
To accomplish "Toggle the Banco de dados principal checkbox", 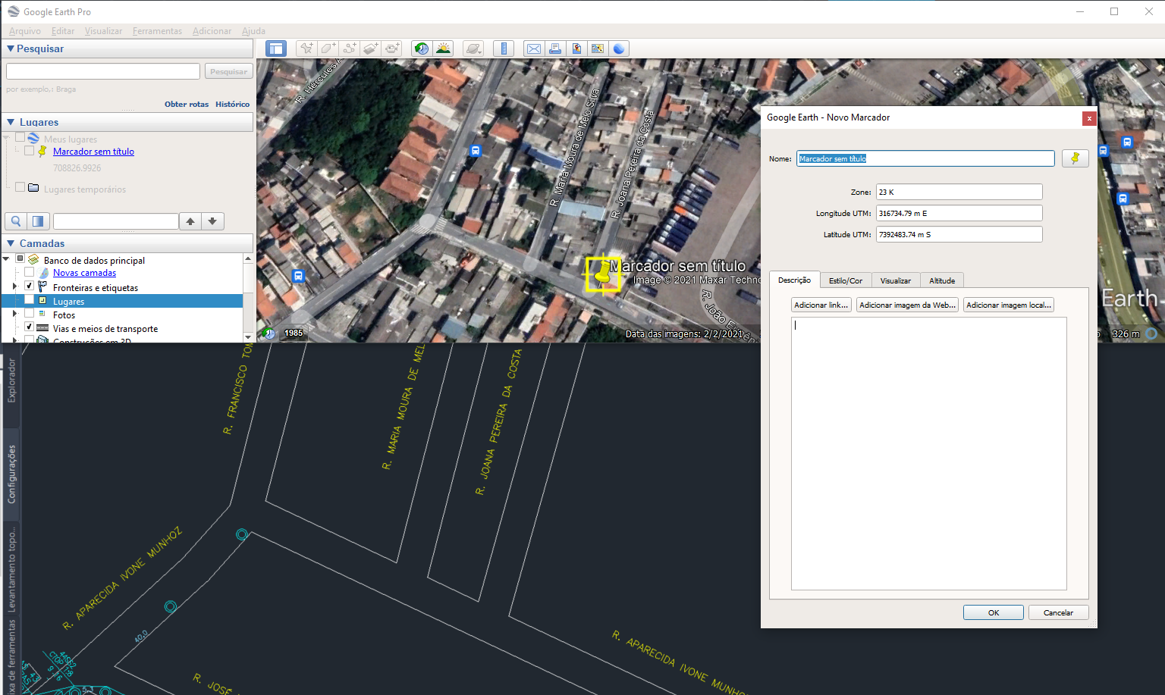I will pyautogui.click(x=20, y=259).
